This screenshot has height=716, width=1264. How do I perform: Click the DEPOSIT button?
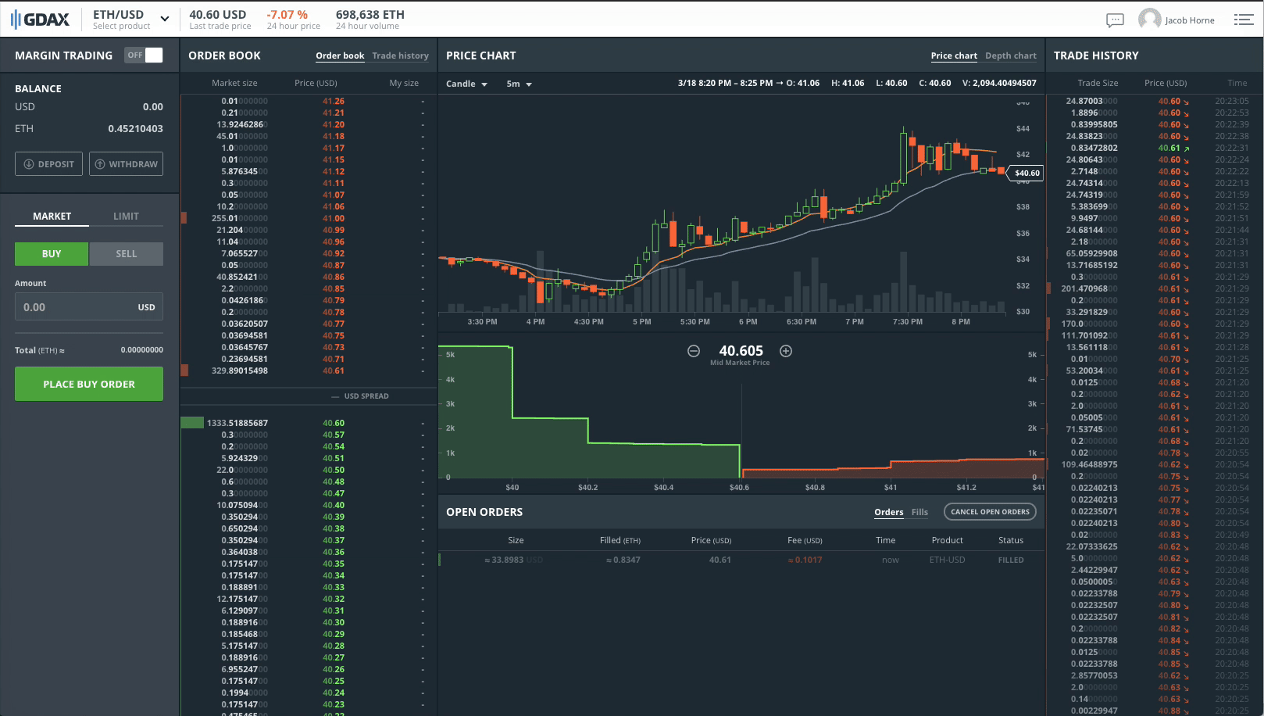pyautogui.click(x=48, y=164)
